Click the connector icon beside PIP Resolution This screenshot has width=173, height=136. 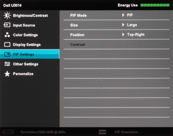point(102,132)
